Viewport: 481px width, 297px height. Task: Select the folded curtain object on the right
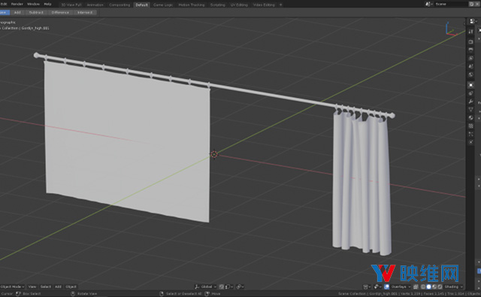[x=362, y=184]
